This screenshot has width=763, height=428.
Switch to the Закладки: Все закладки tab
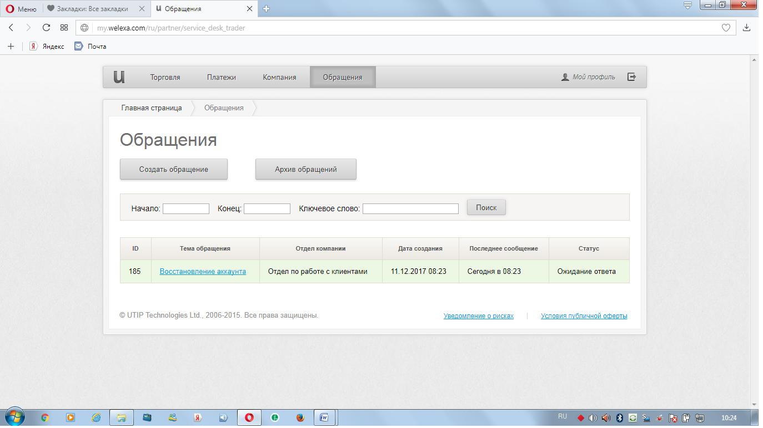pos(92,9)
